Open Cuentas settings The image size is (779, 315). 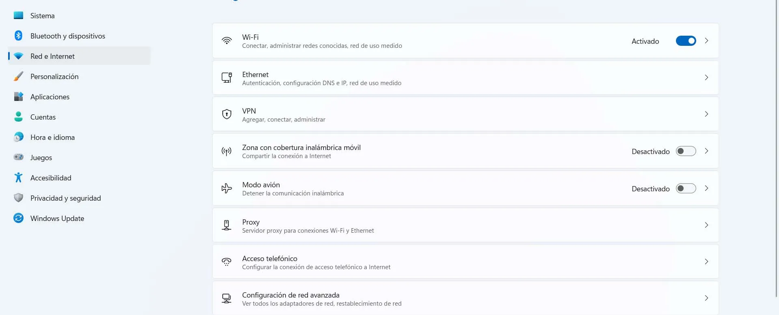pyautogui.click(x=80, y=117)
